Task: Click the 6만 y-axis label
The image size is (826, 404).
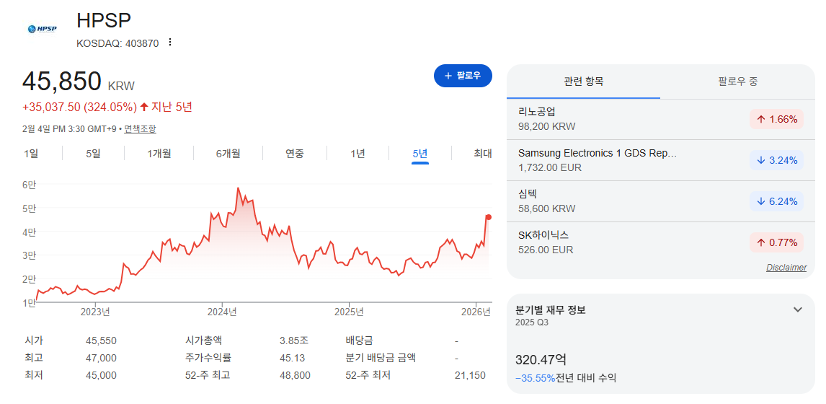Action: coord(29,184)
